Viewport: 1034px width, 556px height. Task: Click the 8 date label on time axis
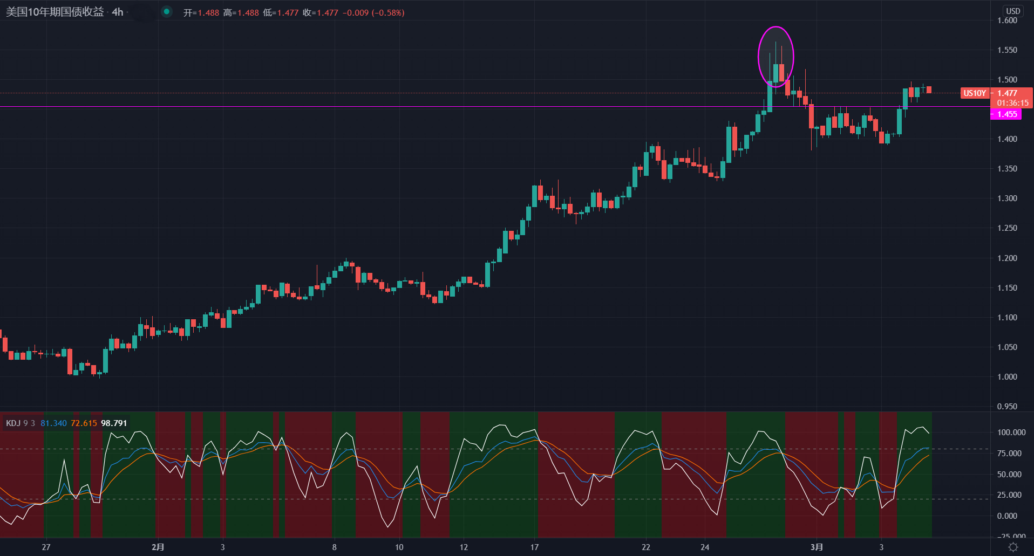(335, 547)
